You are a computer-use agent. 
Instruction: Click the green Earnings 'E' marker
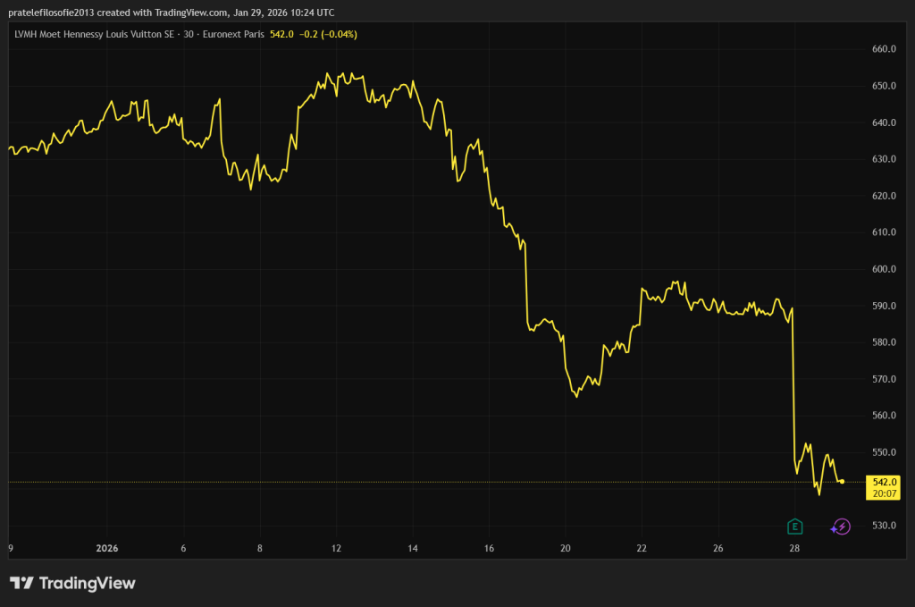click(793, 527)
